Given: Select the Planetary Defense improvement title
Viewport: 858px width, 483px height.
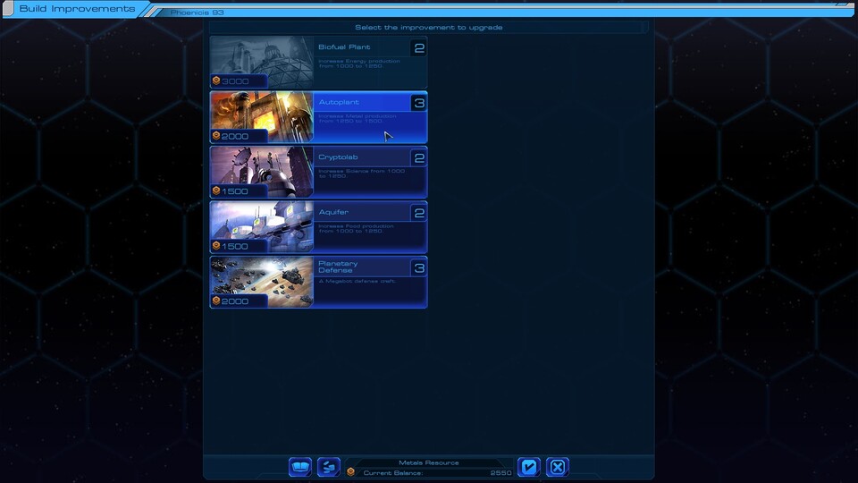Looking at the screenshot, I should pyautogui.click(x=338, y=267).
